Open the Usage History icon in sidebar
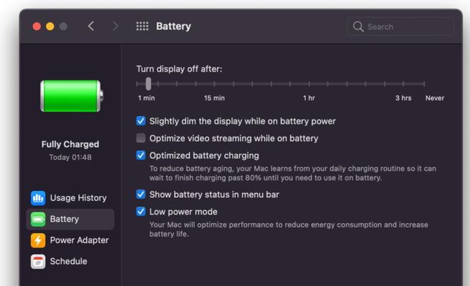Viewport: 470px width, 286px height. (x=38, y=198)
